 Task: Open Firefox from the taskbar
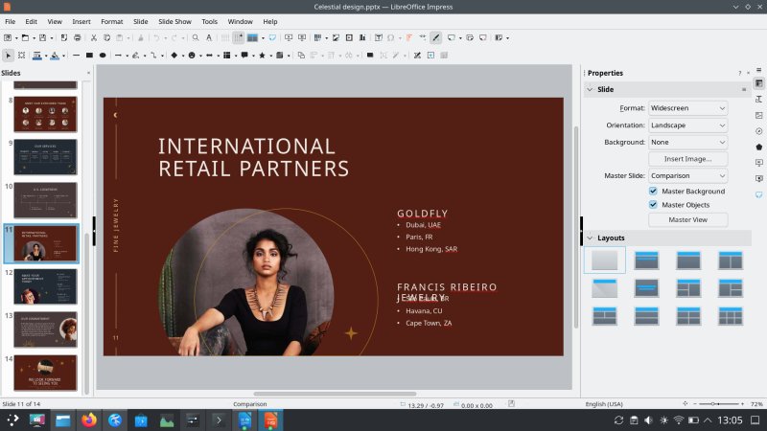(x=89, y=420)
